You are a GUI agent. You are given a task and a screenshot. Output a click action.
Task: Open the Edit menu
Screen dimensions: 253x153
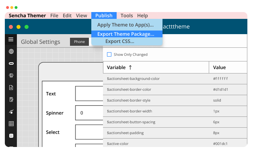point(67,16)
